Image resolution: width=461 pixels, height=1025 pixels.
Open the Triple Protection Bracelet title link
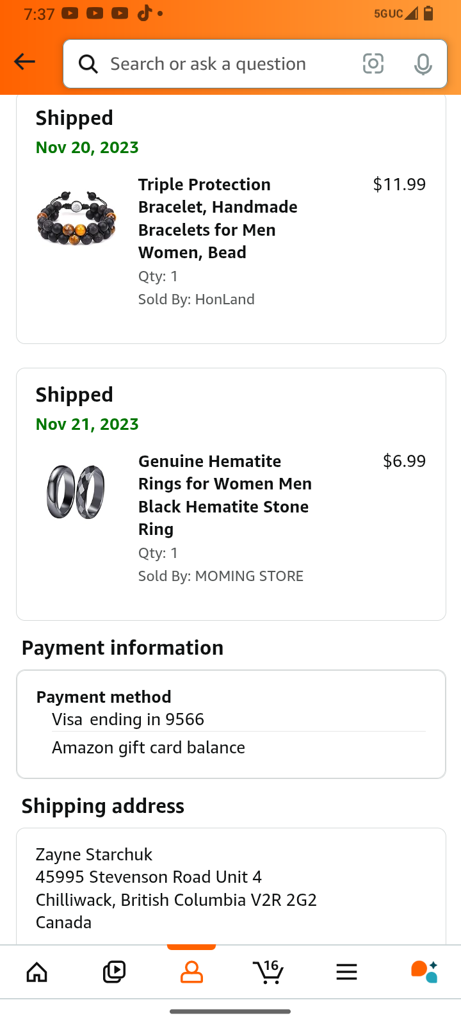pyautogui.click(x=218, y=218)
